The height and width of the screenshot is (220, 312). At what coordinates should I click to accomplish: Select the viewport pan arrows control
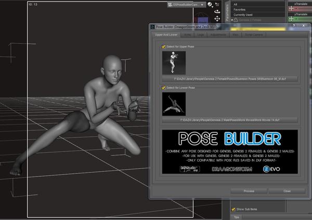coord(217,19)
